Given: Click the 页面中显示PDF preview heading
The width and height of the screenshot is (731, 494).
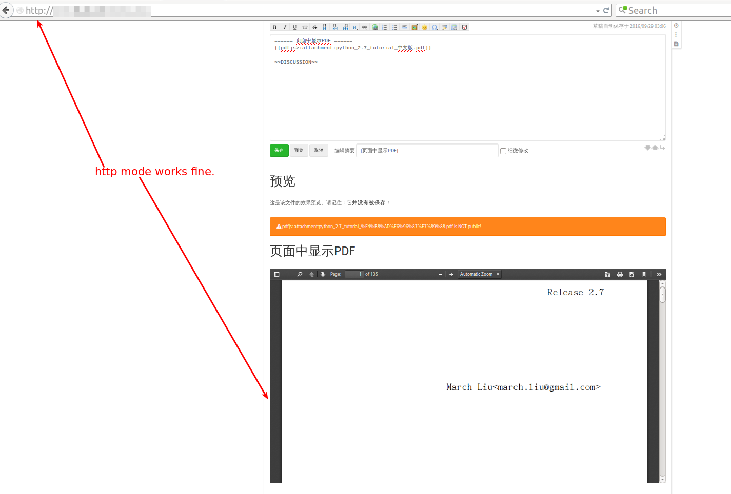Looking at the screenshot, I should click(312, 251).
